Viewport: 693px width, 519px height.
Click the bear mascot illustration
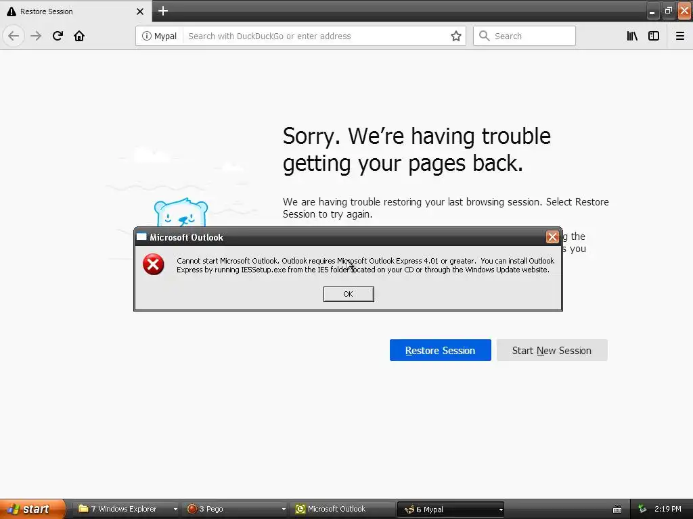point(181,212)
